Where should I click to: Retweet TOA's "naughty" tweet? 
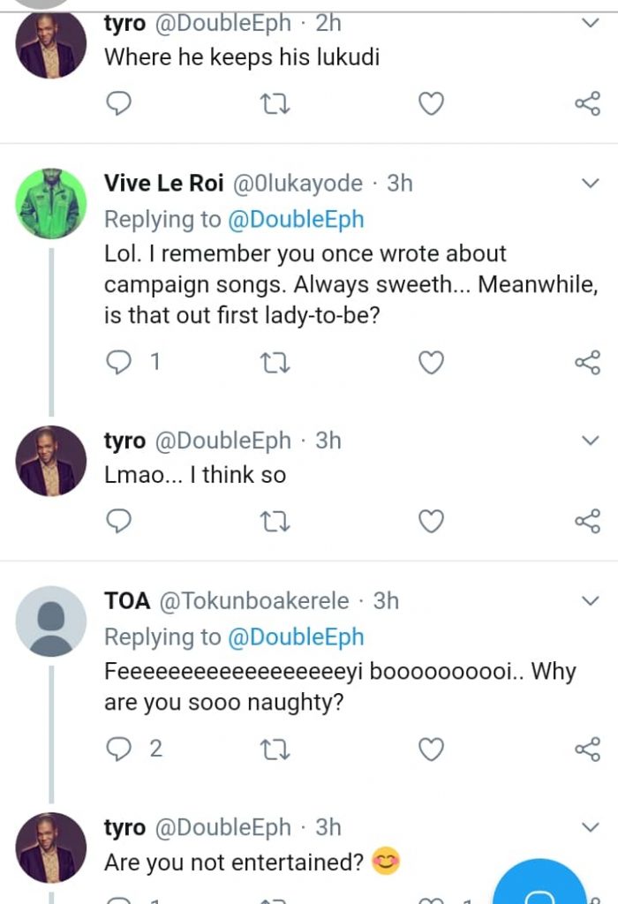tap(275, 750)
